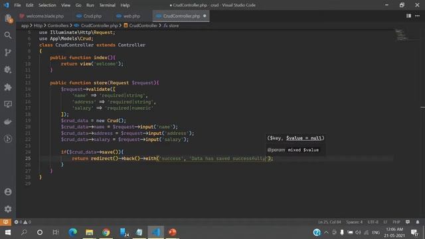Click the 'store' function name in code
The height and width of the screenshot is (239, 425).
point(100,82)
